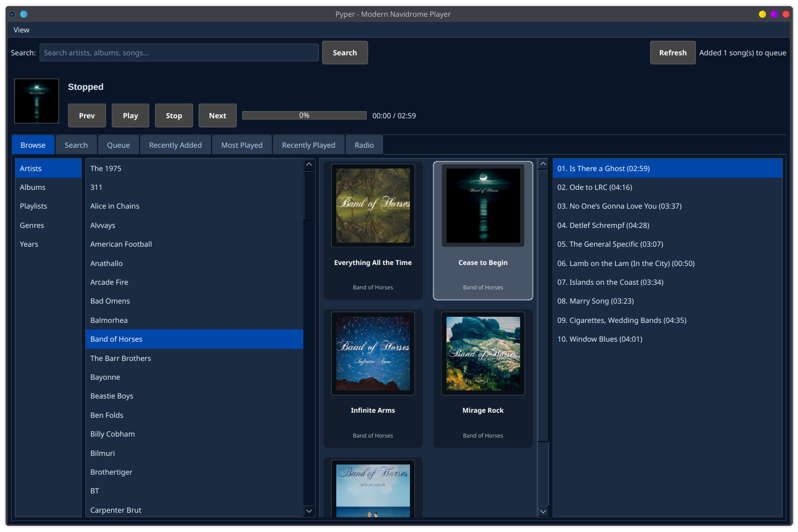Select artist Ben Folds

pos(195,415)
